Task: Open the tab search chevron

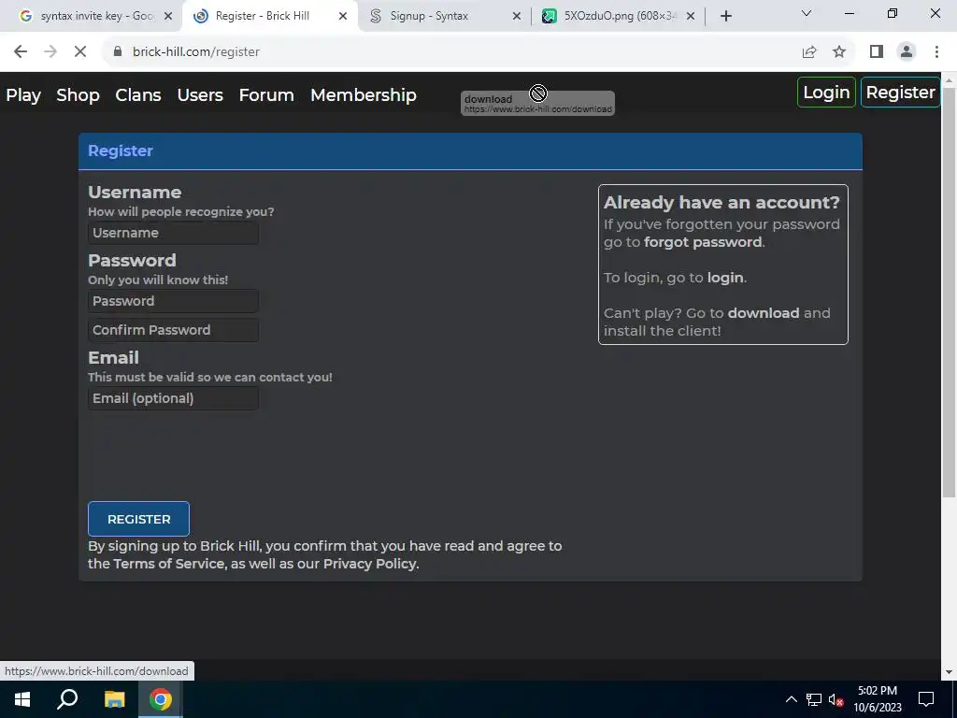Action: coord(807,13)
